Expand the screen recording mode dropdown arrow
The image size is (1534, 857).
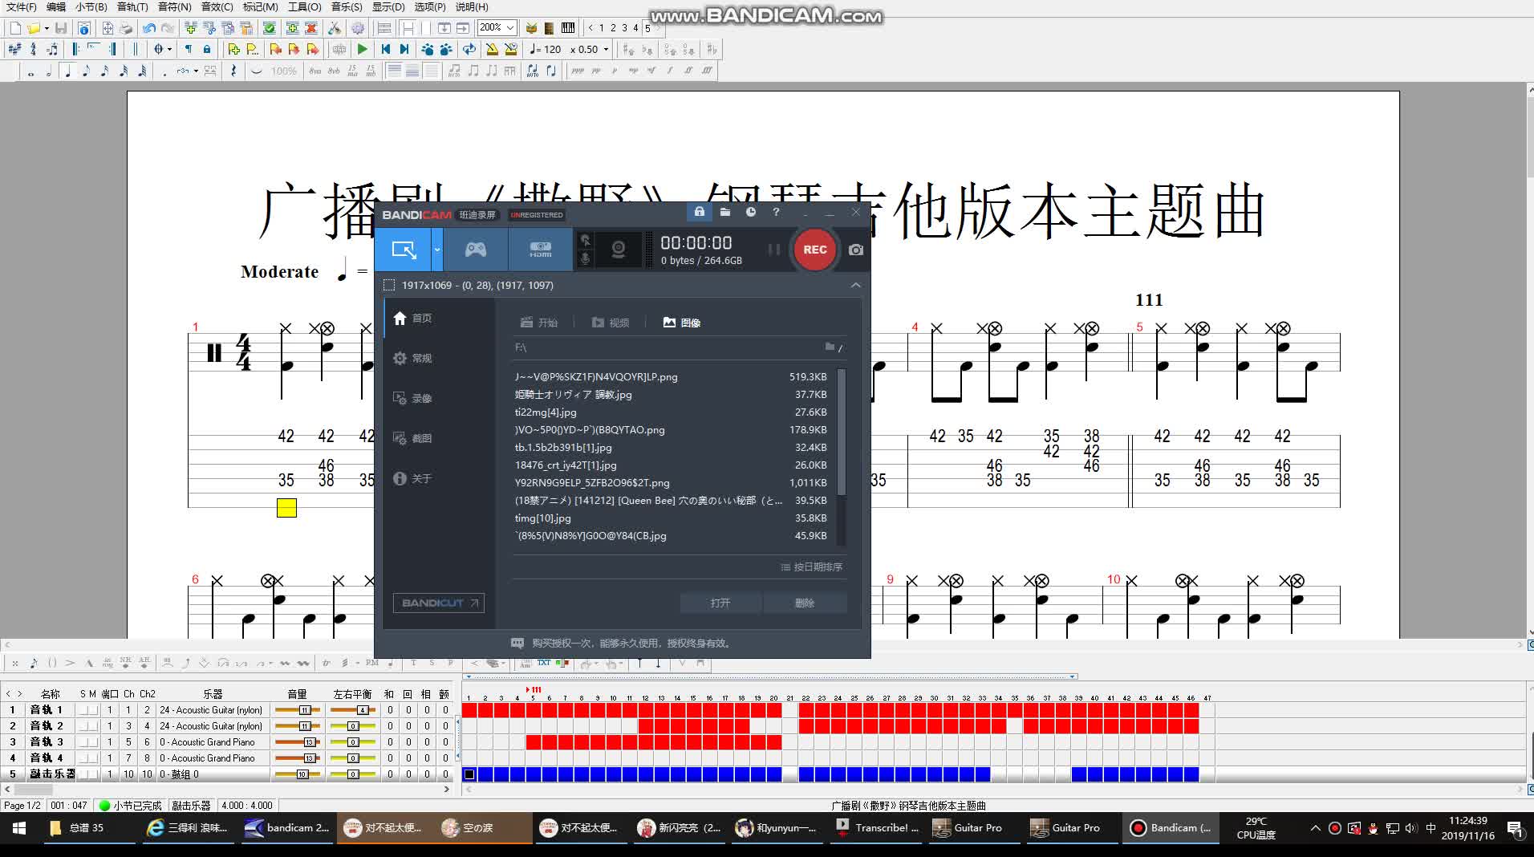click(x=437, y=250)
